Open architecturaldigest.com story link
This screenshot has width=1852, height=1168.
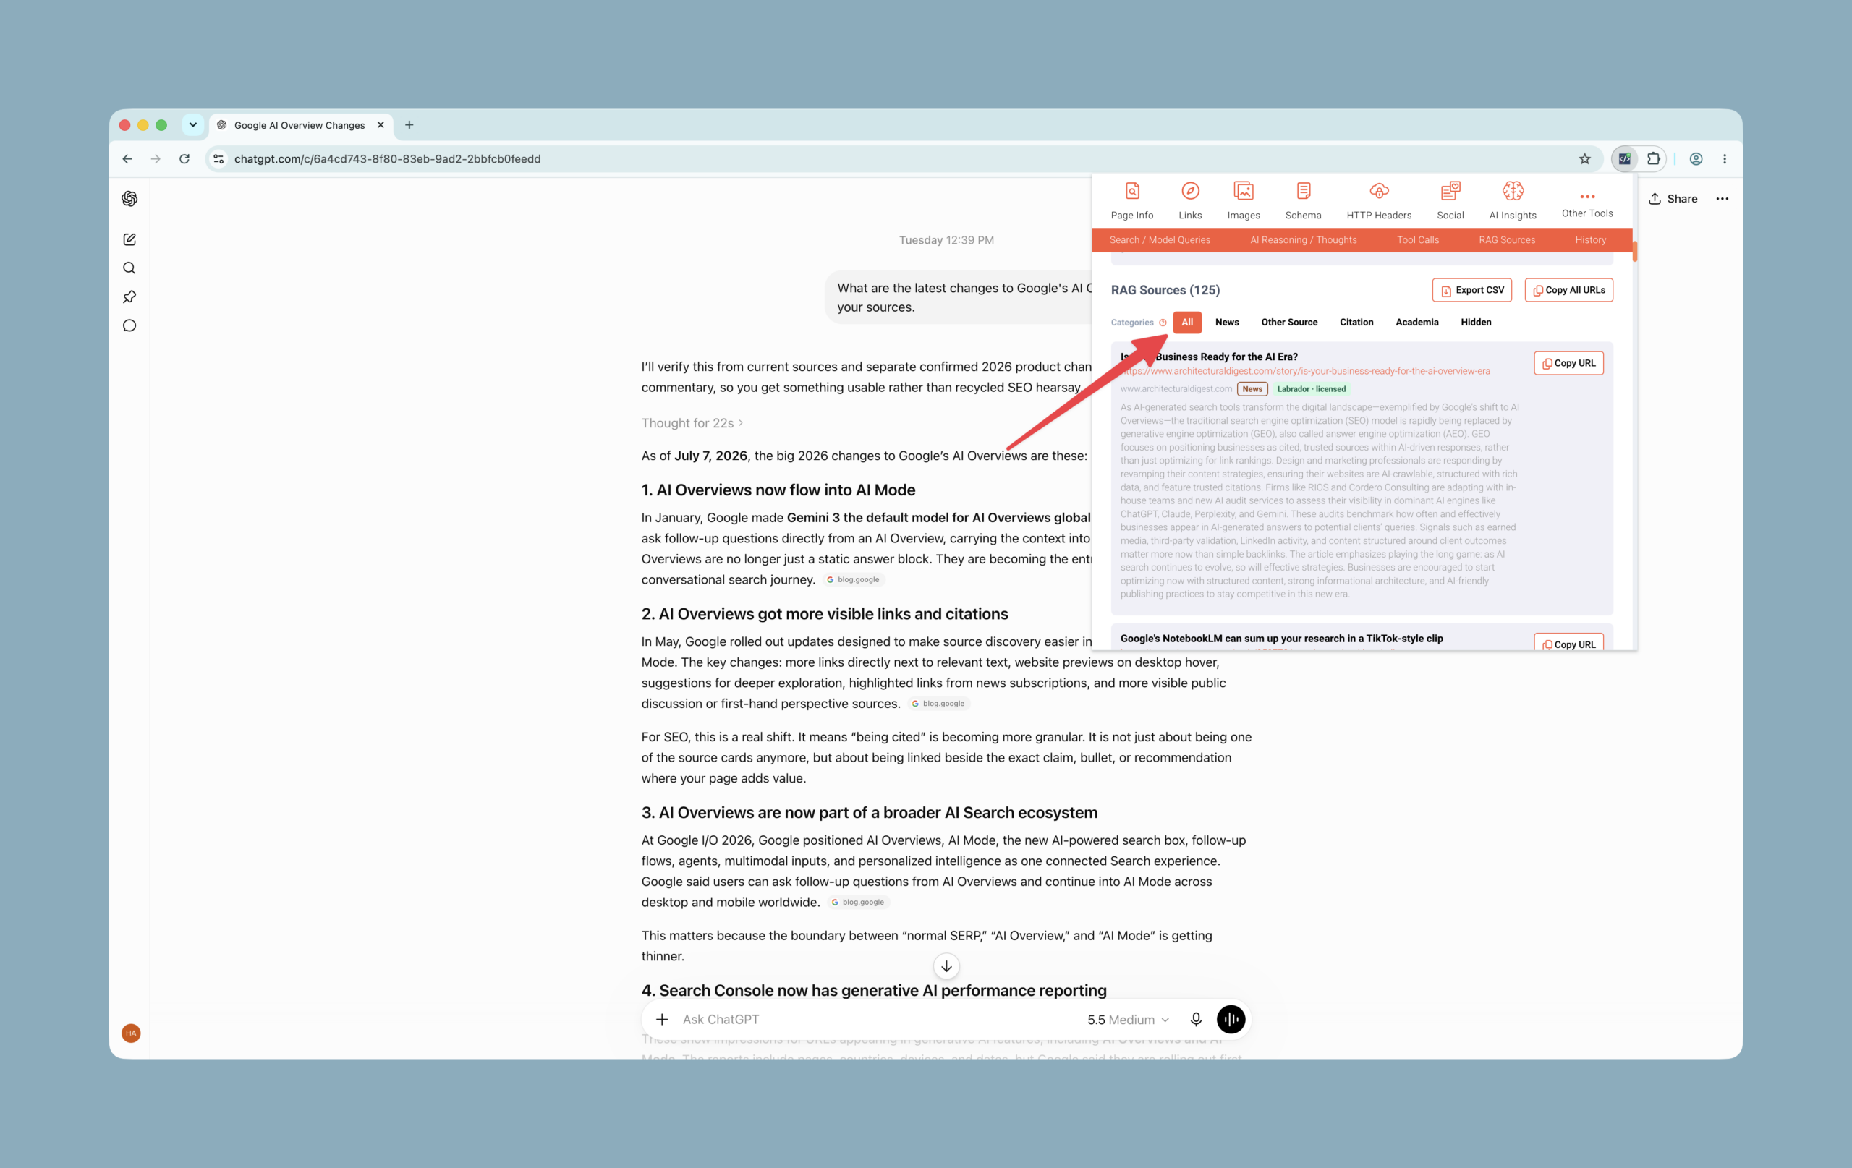click(1305, 372)
